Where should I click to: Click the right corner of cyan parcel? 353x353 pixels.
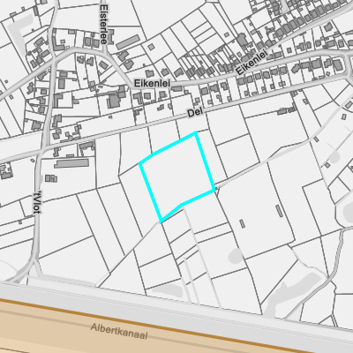[214, 191]
